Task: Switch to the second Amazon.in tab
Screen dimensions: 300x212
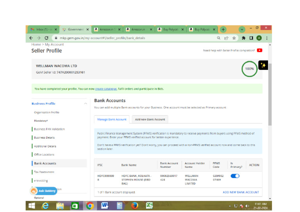Action: (139, 29)
